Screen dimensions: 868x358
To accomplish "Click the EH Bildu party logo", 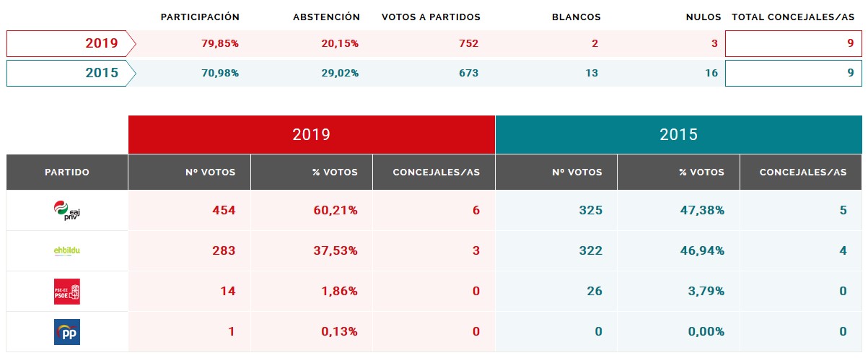I will pyautogui.click(x=67, y=250).
